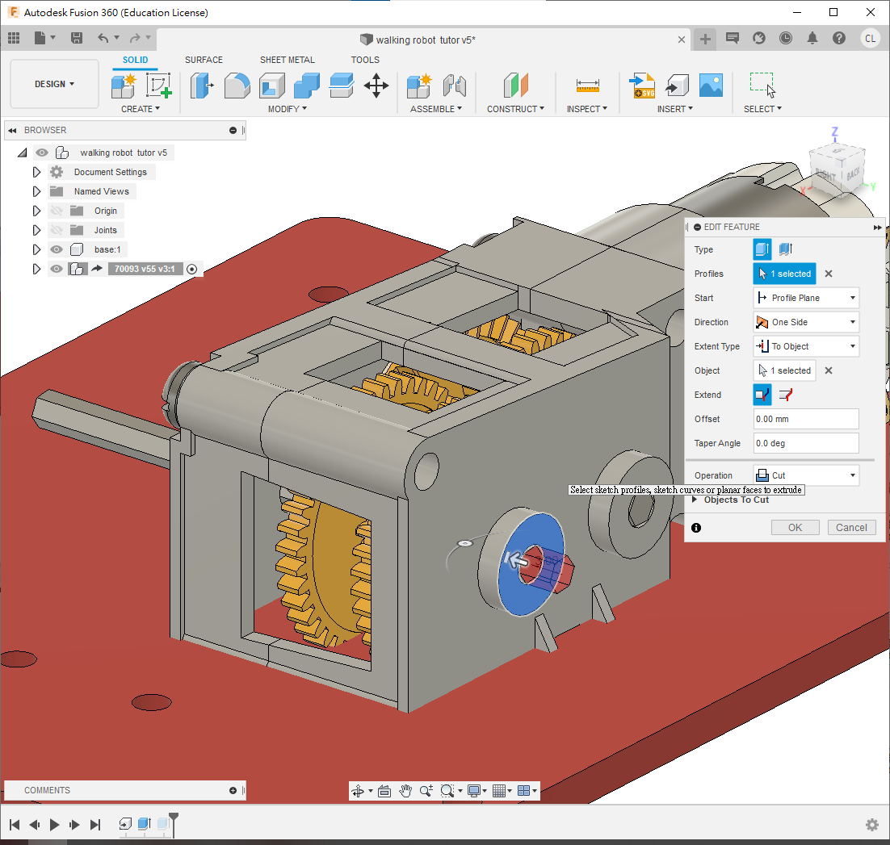Toggle visibility of base:1 component

(57, 249)
